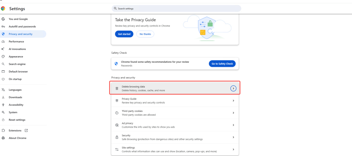Open the Site settings row chevron

(x=233, y=149)
